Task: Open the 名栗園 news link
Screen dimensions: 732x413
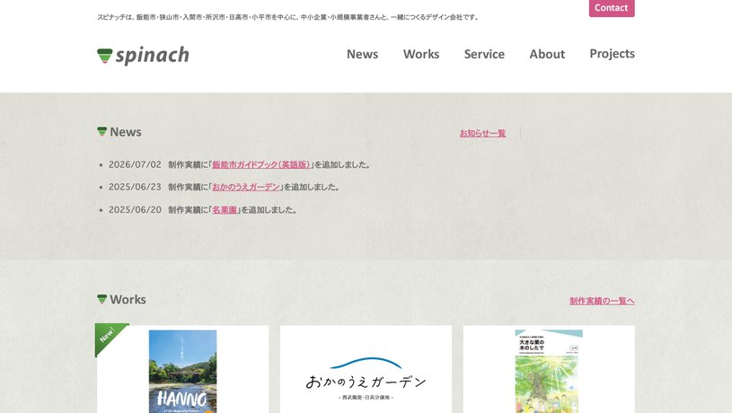Action: tap(225, 210)
